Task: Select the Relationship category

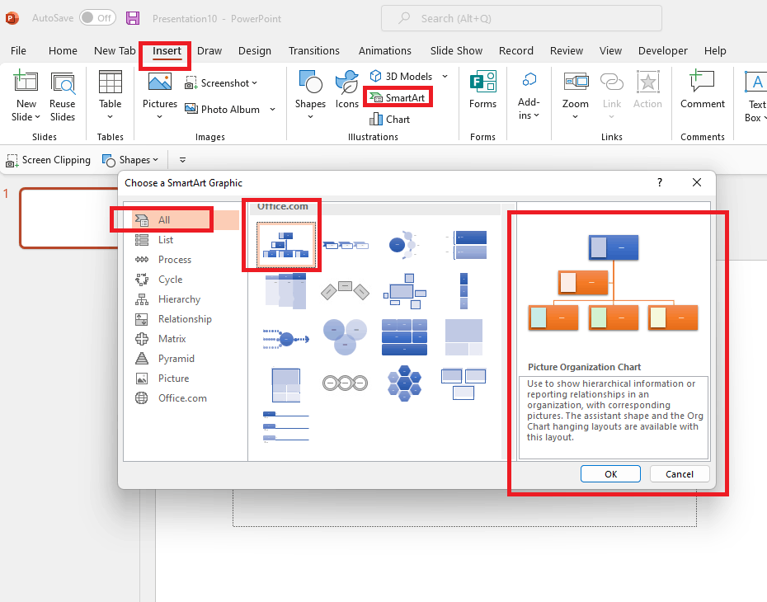Action: point(186,319)
